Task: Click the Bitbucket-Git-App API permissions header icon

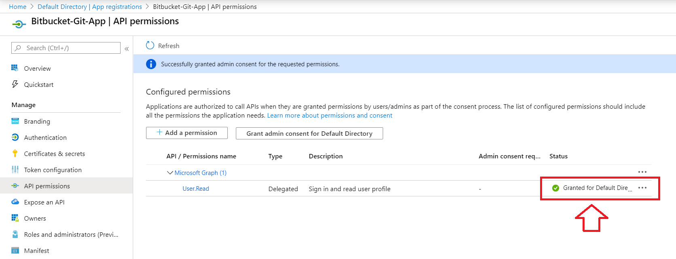Action: click(19, 24)
